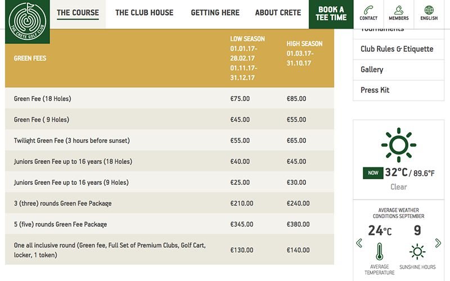The image size is (450, 281).
Task: Open Club Rules & Etiquette link
Action: click(397, 49)
